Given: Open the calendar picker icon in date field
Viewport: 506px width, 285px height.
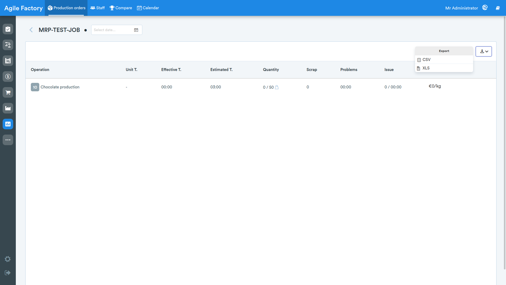Looking at the screenshot, I should tap(136, 30).
